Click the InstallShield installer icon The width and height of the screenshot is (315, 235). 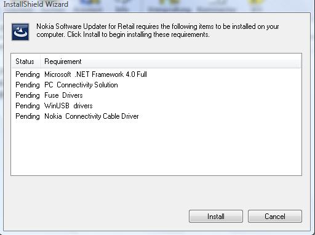[x=20, y=32]
